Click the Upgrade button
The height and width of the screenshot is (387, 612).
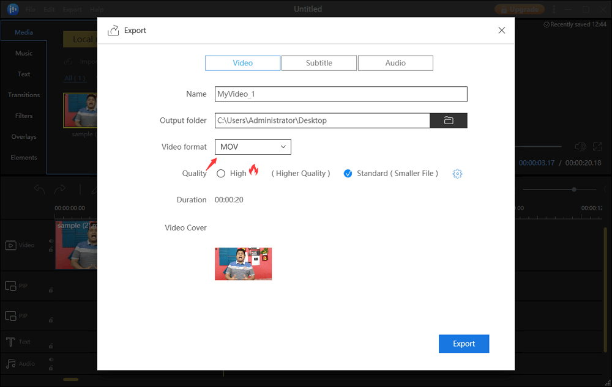coord(520,9)
